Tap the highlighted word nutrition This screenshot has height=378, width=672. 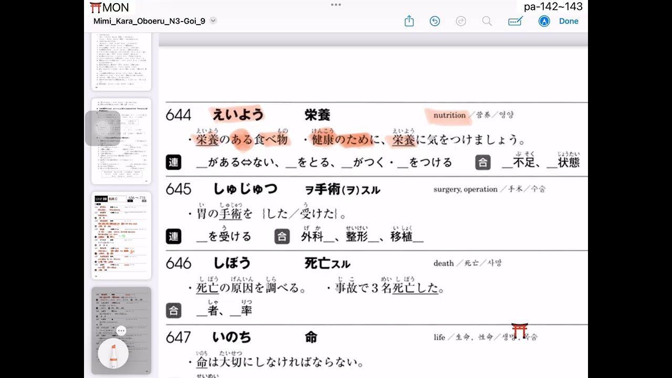coord(449,115)
